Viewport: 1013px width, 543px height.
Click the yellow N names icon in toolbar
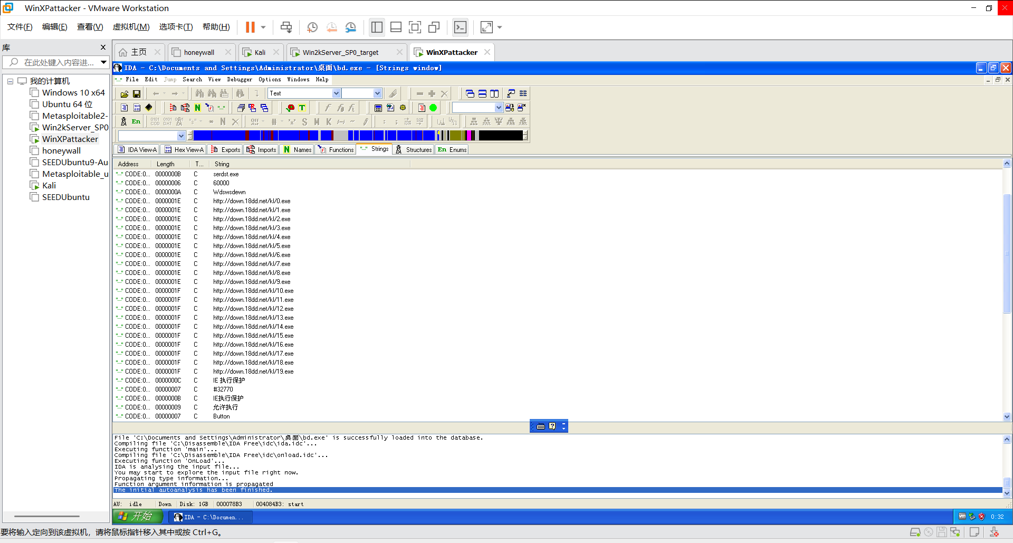pyautogui.click(x=197, y=108)
